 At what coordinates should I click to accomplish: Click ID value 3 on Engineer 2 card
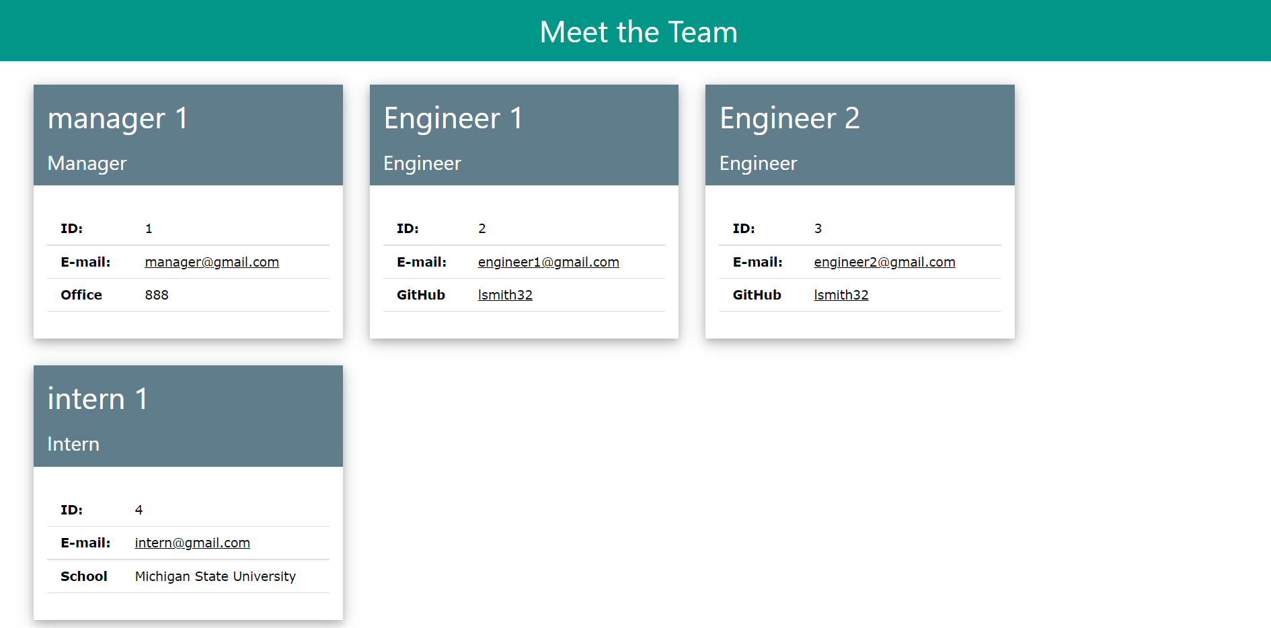point(818,228)
